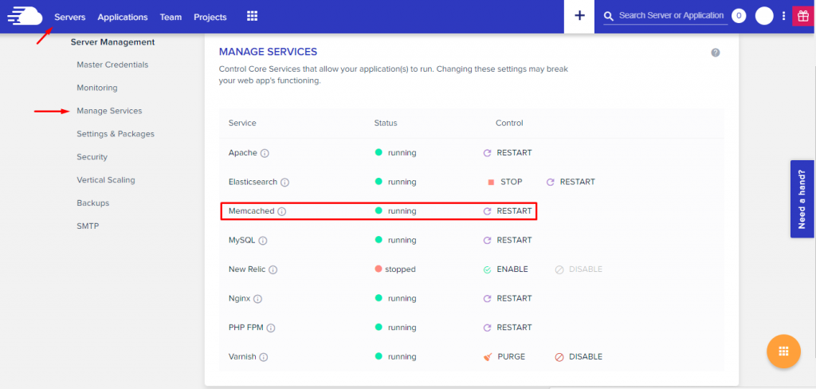The image size is (816, 389).
Task: Disable the Varnish service
Action: click(579, 356)
